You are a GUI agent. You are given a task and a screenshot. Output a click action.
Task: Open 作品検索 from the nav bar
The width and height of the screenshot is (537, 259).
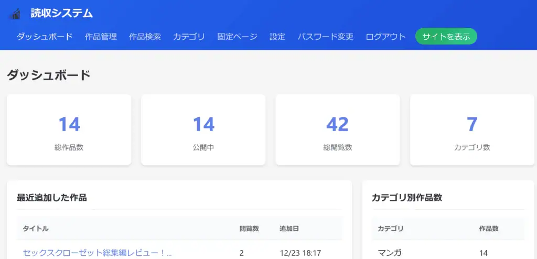[145, 37]
